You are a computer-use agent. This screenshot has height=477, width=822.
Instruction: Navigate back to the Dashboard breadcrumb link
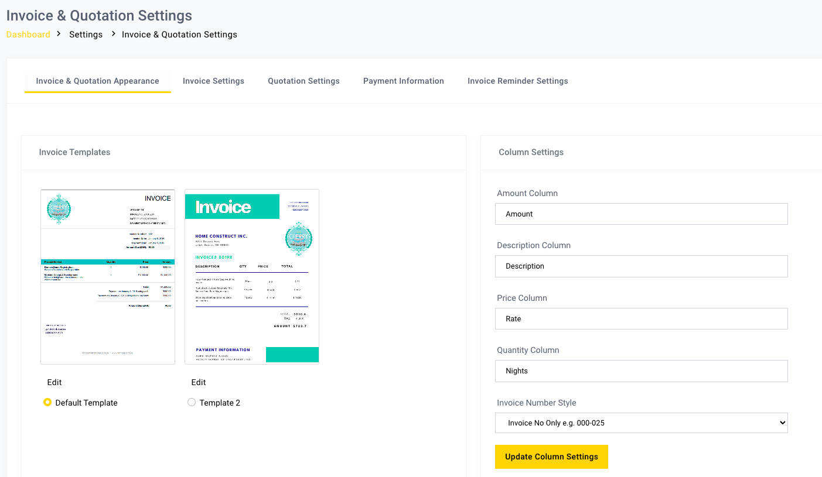pyautogui.click(x=28, y=34)
